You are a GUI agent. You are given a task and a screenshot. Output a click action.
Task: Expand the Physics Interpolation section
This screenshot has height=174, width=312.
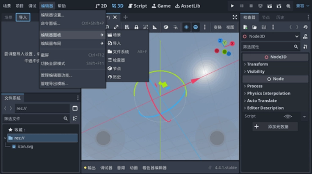pyautogui.click(x=268, y=93)
